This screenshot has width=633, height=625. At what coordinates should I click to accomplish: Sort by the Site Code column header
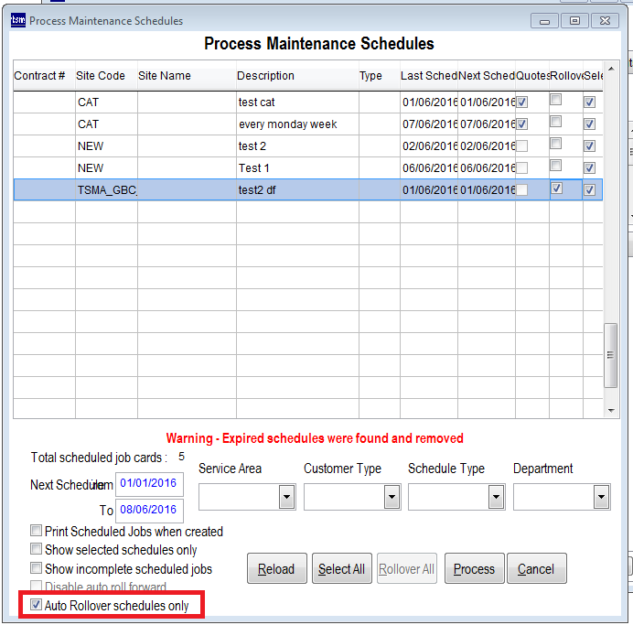[x=101, y=76]
